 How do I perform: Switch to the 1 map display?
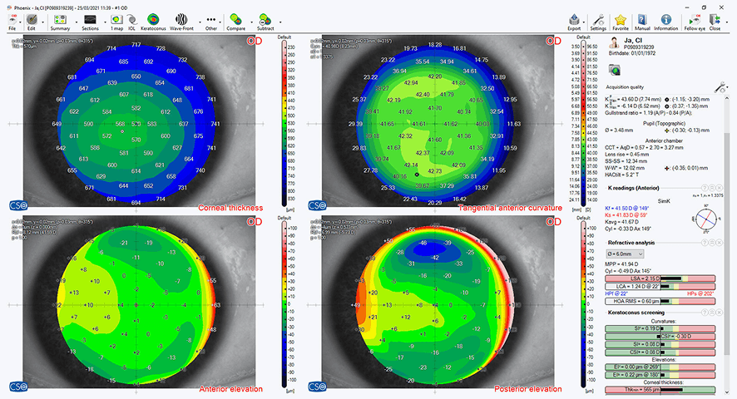point(115,21)
